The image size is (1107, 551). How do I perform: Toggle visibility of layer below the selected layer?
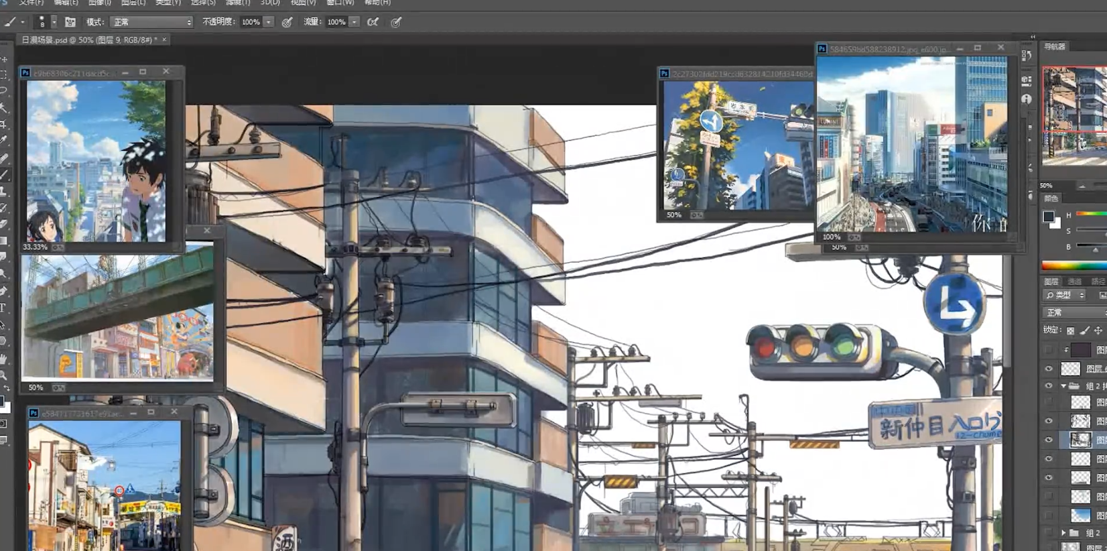(1049, 459)
